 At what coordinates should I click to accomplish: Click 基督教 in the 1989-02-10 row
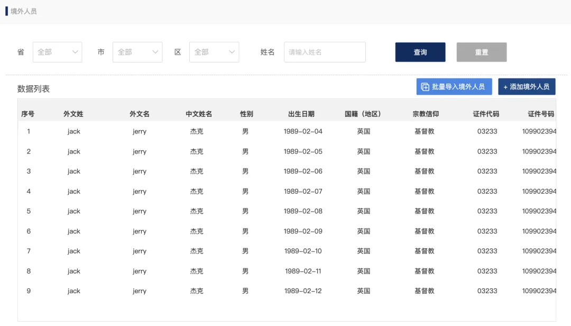pos(425,251)
